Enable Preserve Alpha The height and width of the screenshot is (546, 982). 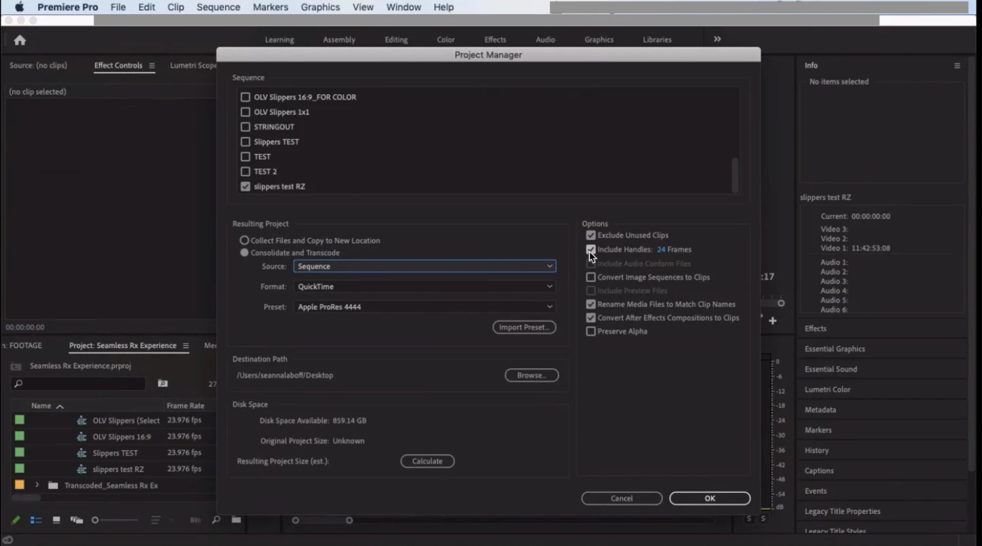pyautogui.click(x=590, y=332)
